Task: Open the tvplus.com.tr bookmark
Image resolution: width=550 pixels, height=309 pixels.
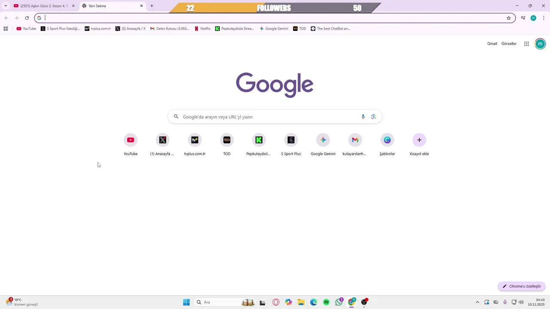Action: [98, 29]
